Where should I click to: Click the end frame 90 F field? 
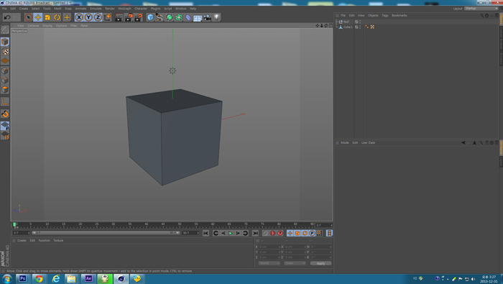[191, 233]
